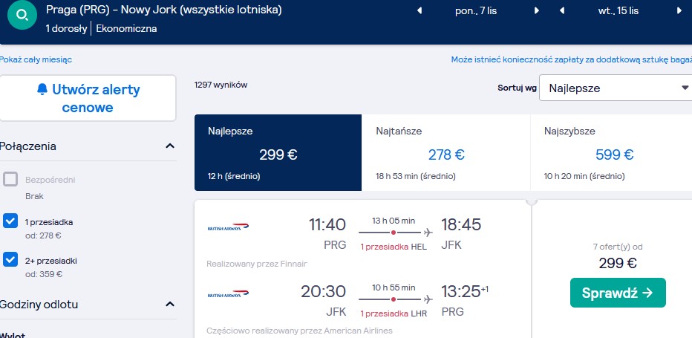
Task: Collapse the Połączenia filter section
Action: [x=170, y=146]
